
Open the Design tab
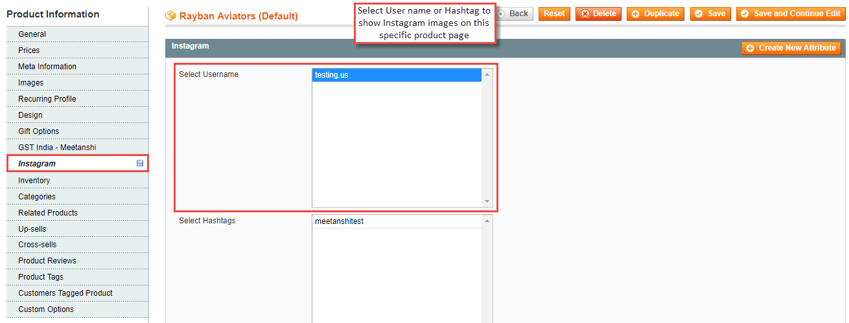(x=77, y=115)
